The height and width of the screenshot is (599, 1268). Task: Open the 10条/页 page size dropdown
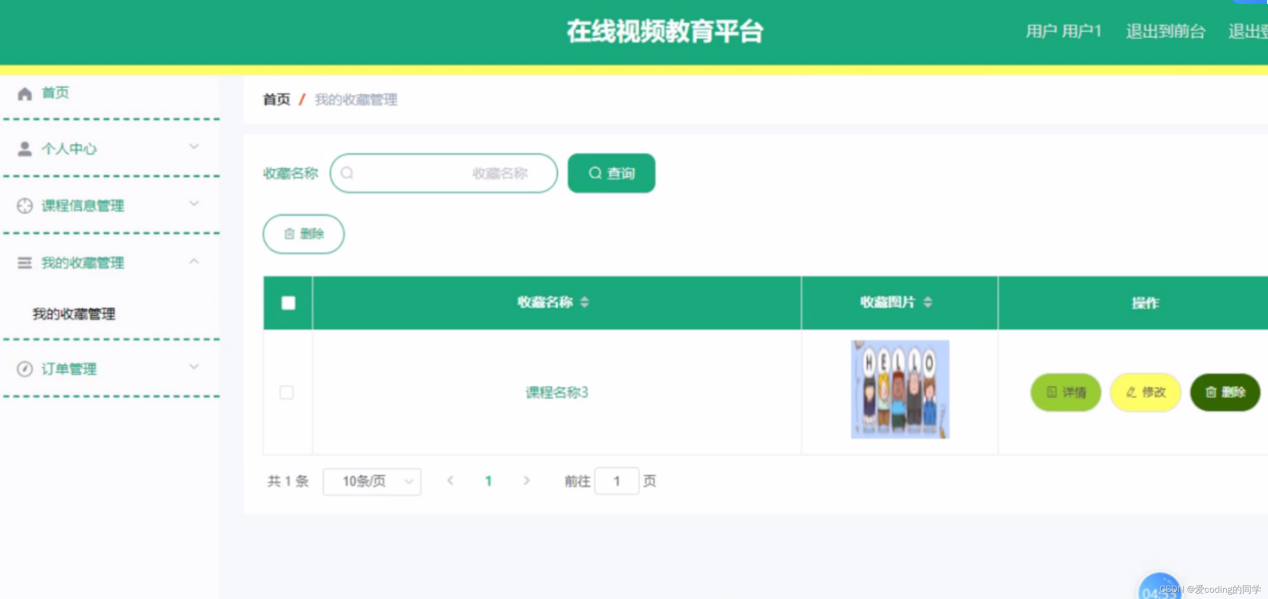pos(371,482)
